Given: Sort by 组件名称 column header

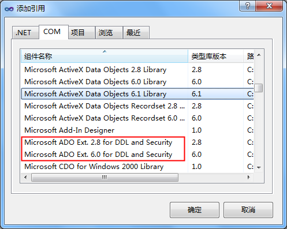Looking at the screenshot, I should point(105,56).
